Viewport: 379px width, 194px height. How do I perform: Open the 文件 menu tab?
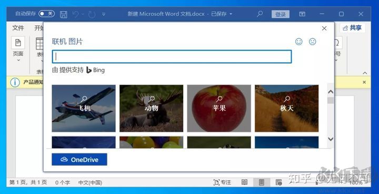pyautogui.click(x=18, y=28)
